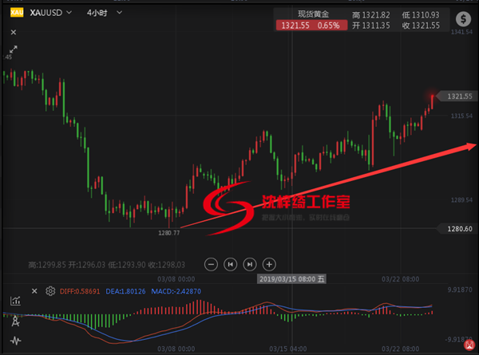This screenshot has height=355, width=479.
Task: Select the drawing tools compass icon
Action: tap(15, 321)
